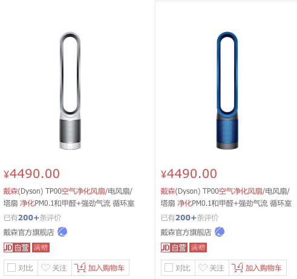Open 200+ reviews link for silver fan

click(x=28, y=218)
